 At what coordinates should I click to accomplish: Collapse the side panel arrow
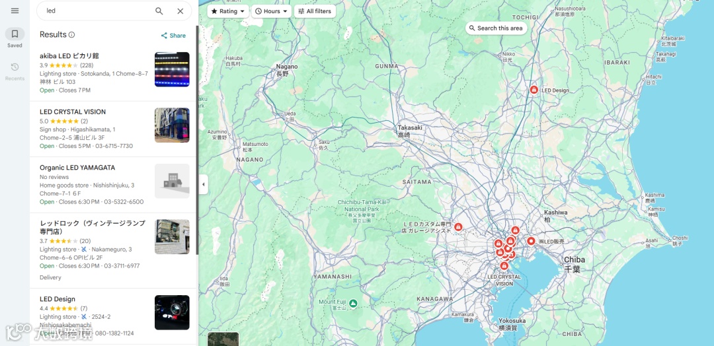click(203, 184)
